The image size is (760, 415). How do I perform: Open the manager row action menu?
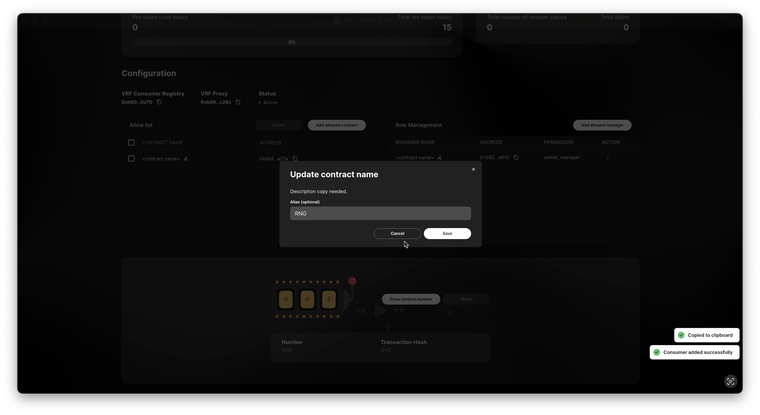tap(608, 157)
